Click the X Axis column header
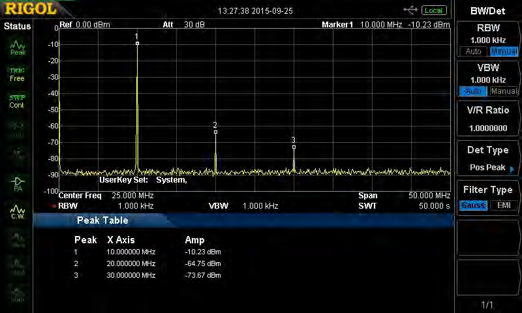This screenshot has width=522, height=313. (x=121, y=240)
